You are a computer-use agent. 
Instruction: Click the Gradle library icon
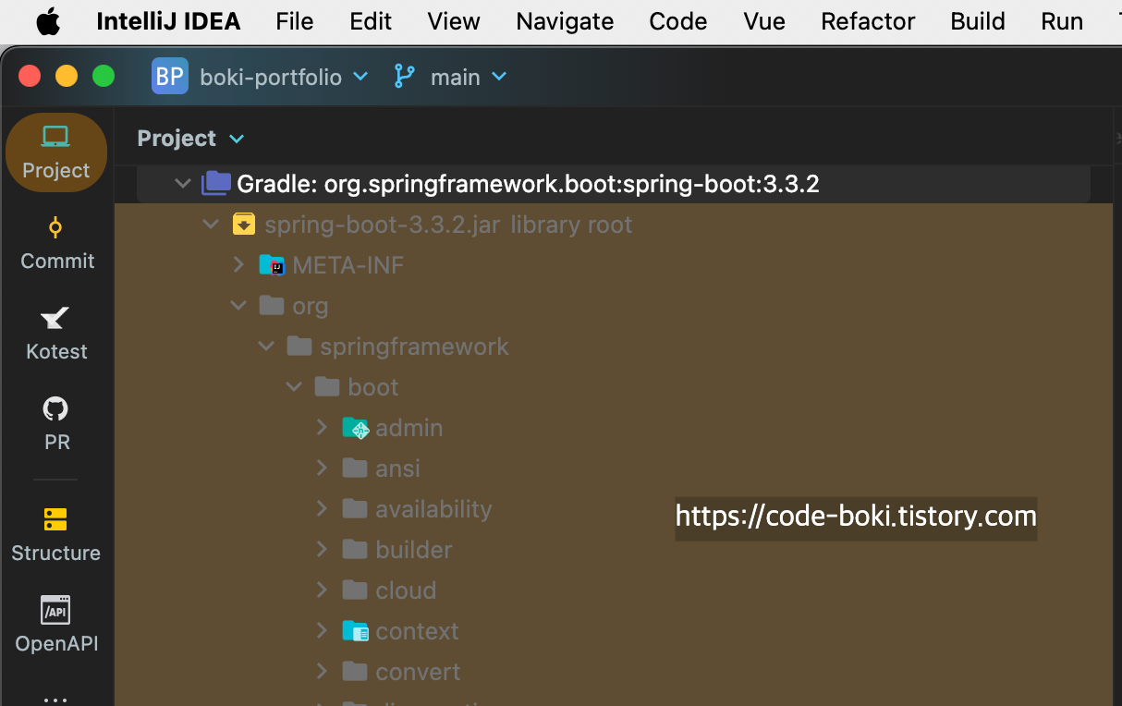(216, 183)
